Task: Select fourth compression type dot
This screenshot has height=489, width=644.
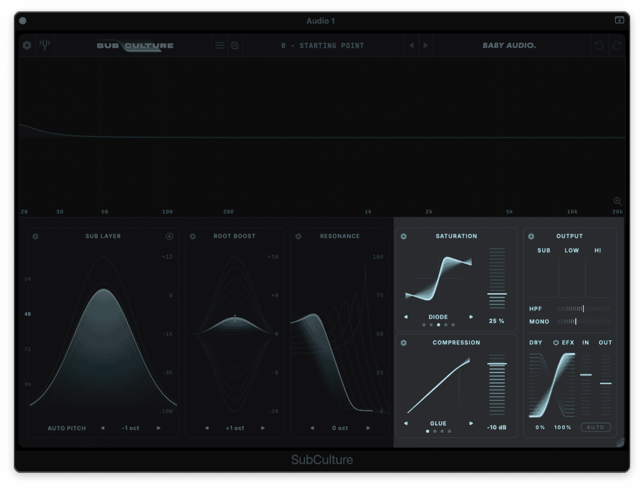Action: (x=449, y=431)
